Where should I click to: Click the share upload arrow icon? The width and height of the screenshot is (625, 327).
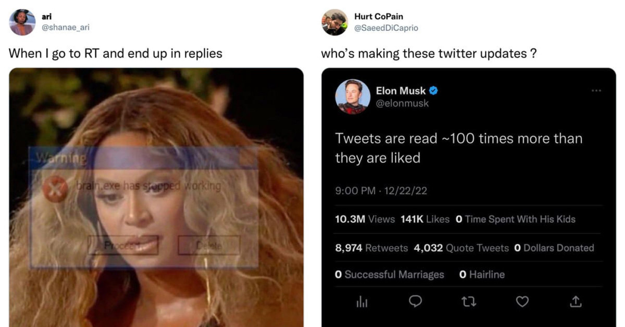pos(575,302)
